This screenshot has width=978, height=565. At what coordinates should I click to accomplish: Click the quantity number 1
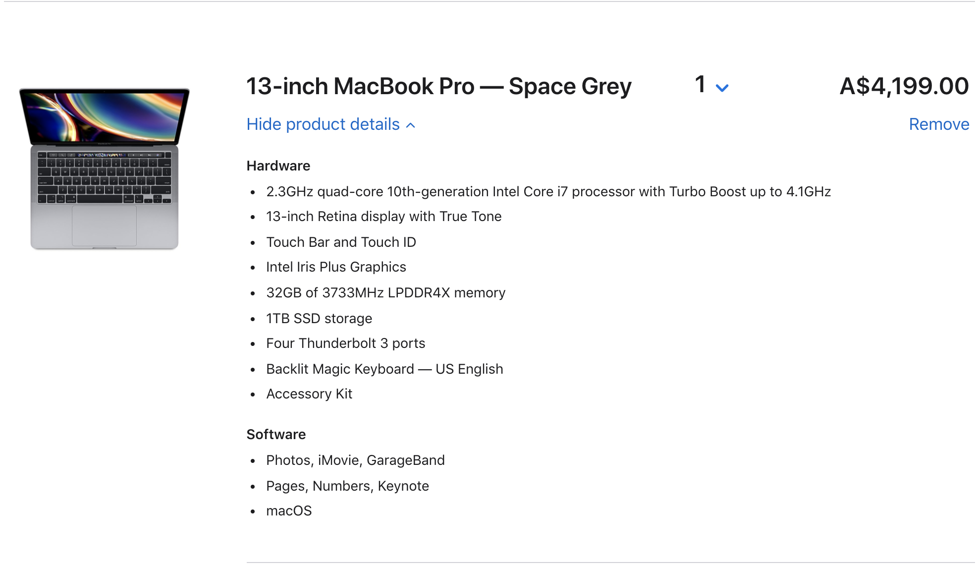point(700,85)
